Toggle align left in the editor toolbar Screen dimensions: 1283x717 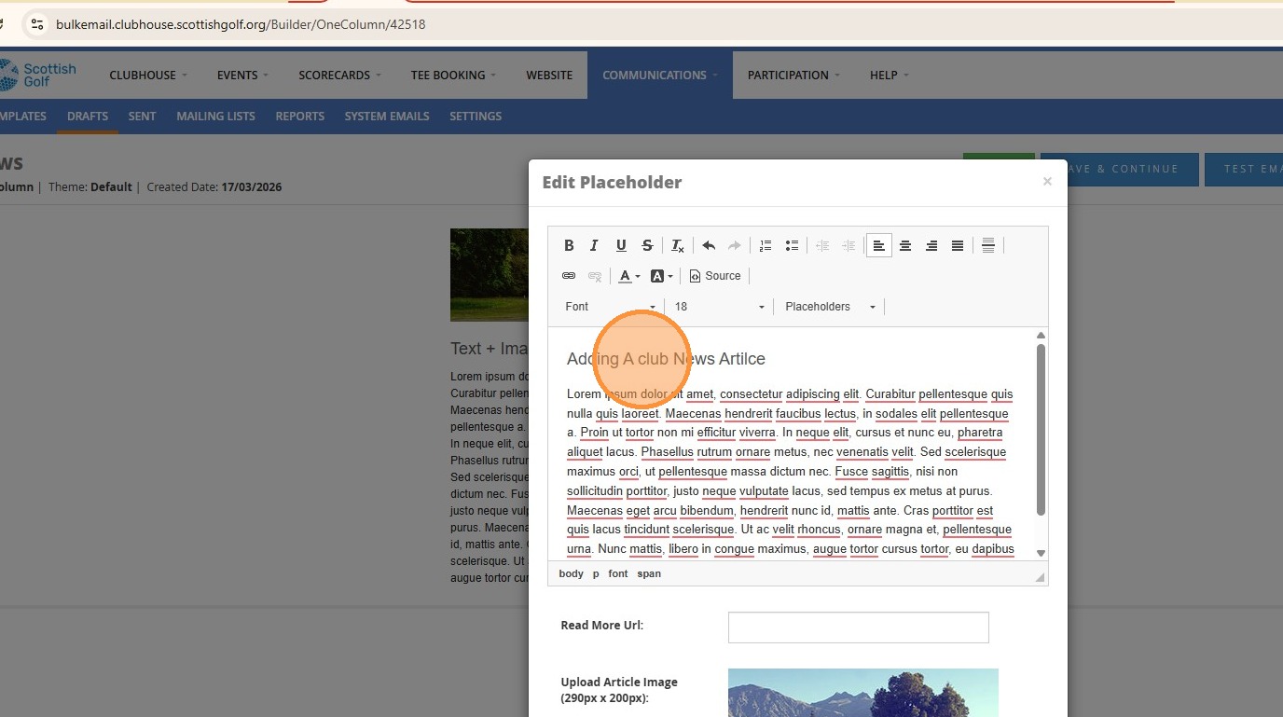(879, 246)
